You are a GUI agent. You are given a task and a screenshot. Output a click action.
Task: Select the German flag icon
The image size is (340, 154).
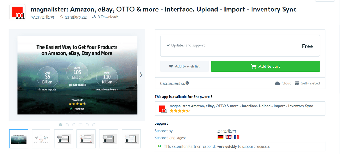(220, 137)
